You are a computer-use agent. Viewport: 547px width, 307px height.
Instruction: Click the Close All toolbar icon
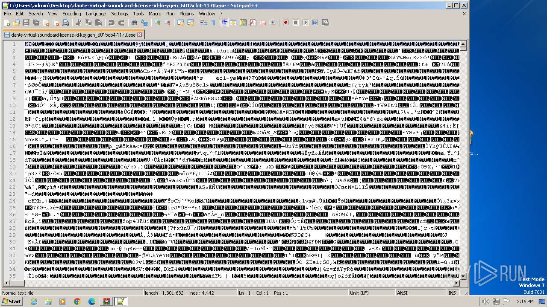[56, 23]
